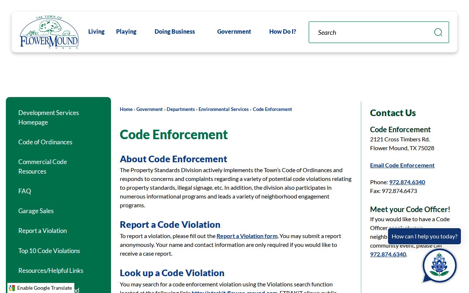Open the FAQ sidebar link

(25, 191)
